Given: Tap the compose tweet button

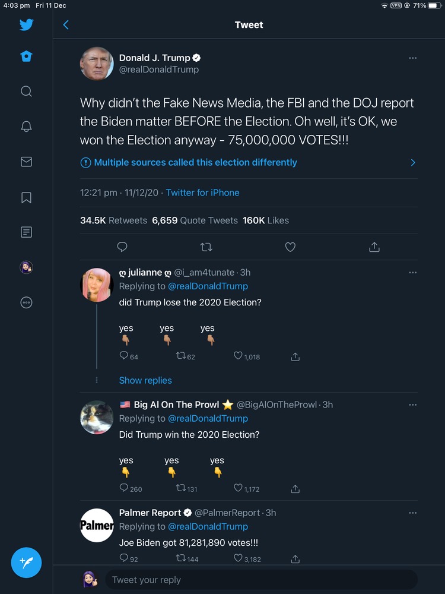Looking at the screenshot, I should (26, 562).
